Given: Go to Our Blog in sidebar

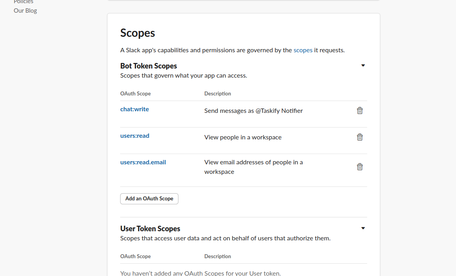Looking at the screenshot, I should 25,11.
